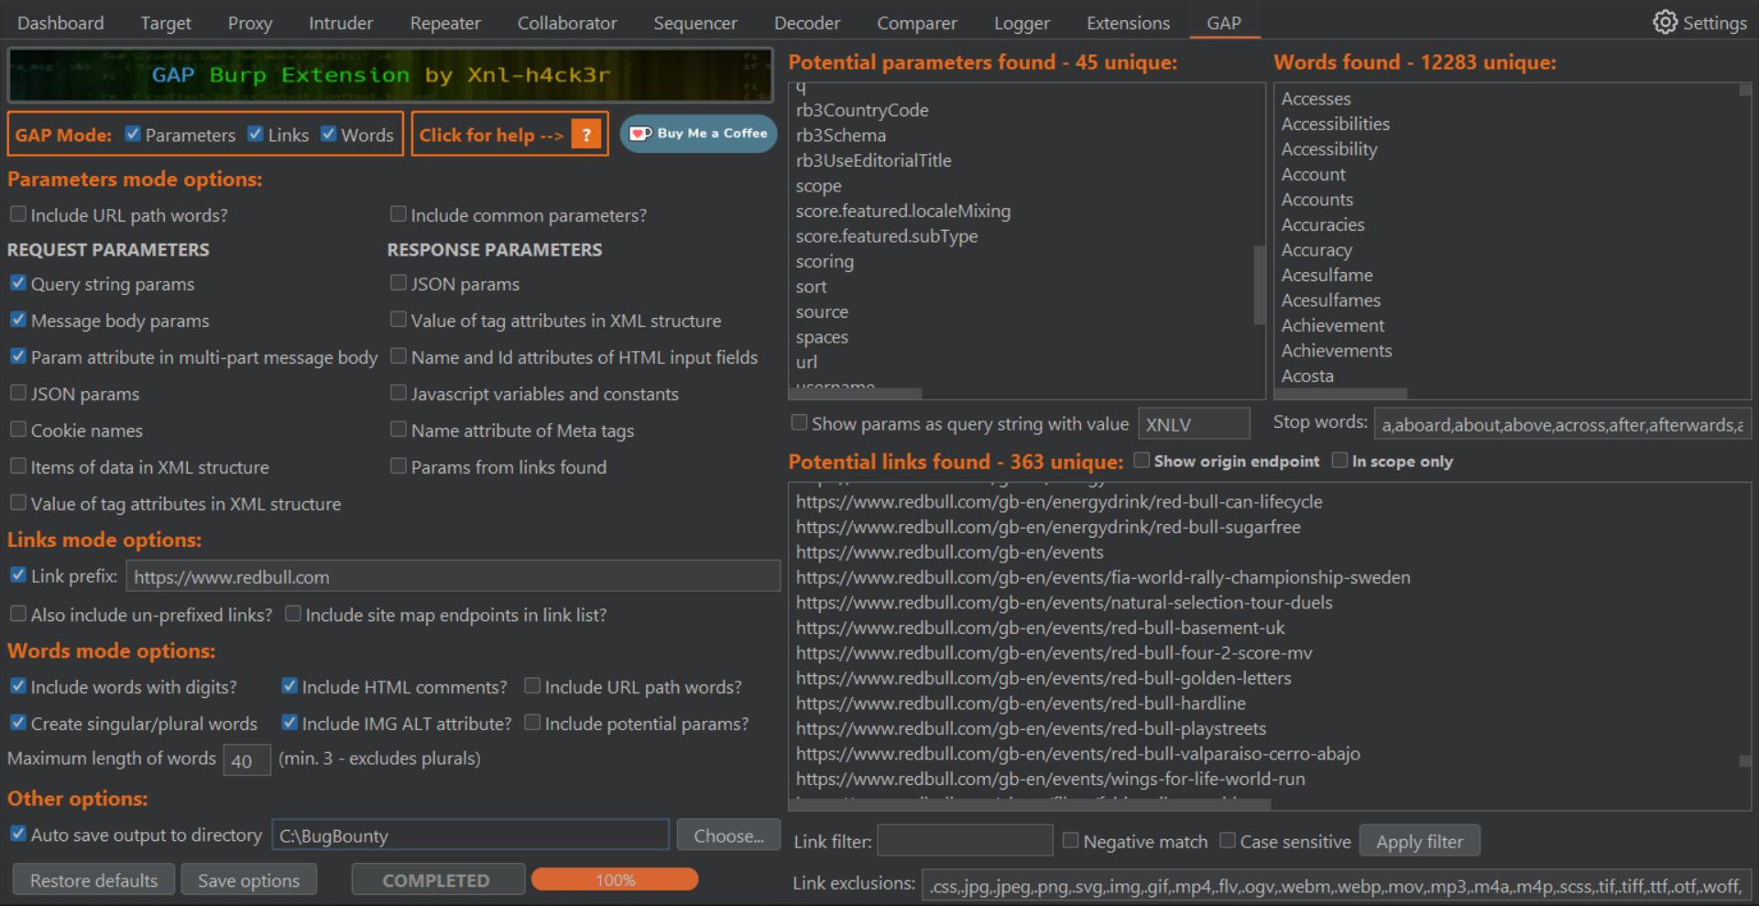Click the COMPLETED status button
Viewport: 1759px width, 906px height.
pos(437,880)
